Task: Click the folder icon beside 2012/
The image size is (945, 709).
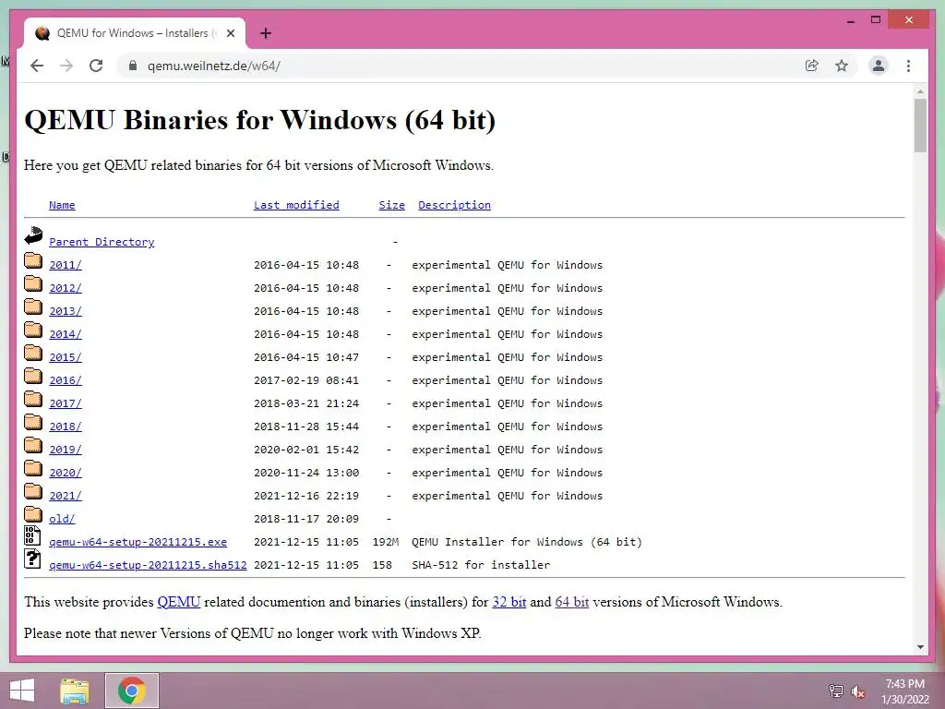Action: (33, 283)
